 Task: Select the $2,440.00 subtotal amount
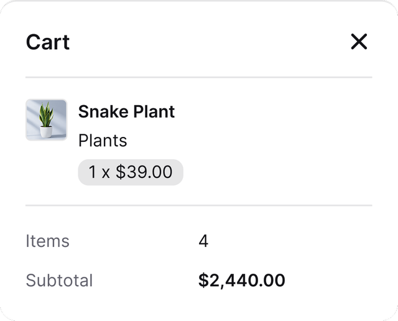tap(241, 281)
